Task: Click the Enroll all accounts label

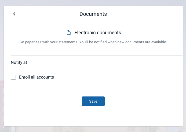Action: [x=37, y=77]
